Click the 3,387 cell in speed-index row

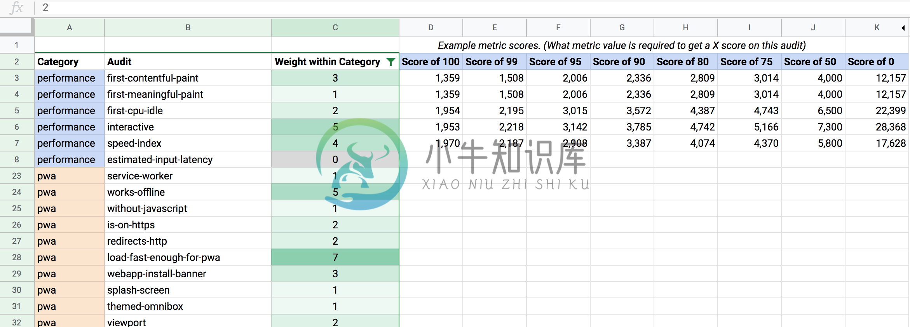[622, 143]
